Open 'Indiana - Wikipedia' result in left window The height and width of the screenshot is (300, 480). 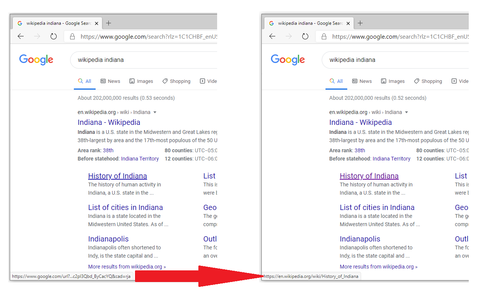(109, 122)
